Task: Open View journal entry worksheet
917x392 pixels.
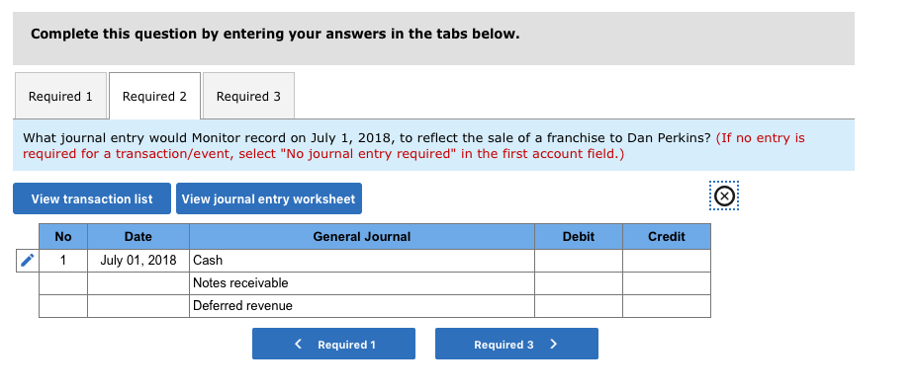Action: [268, 198]
